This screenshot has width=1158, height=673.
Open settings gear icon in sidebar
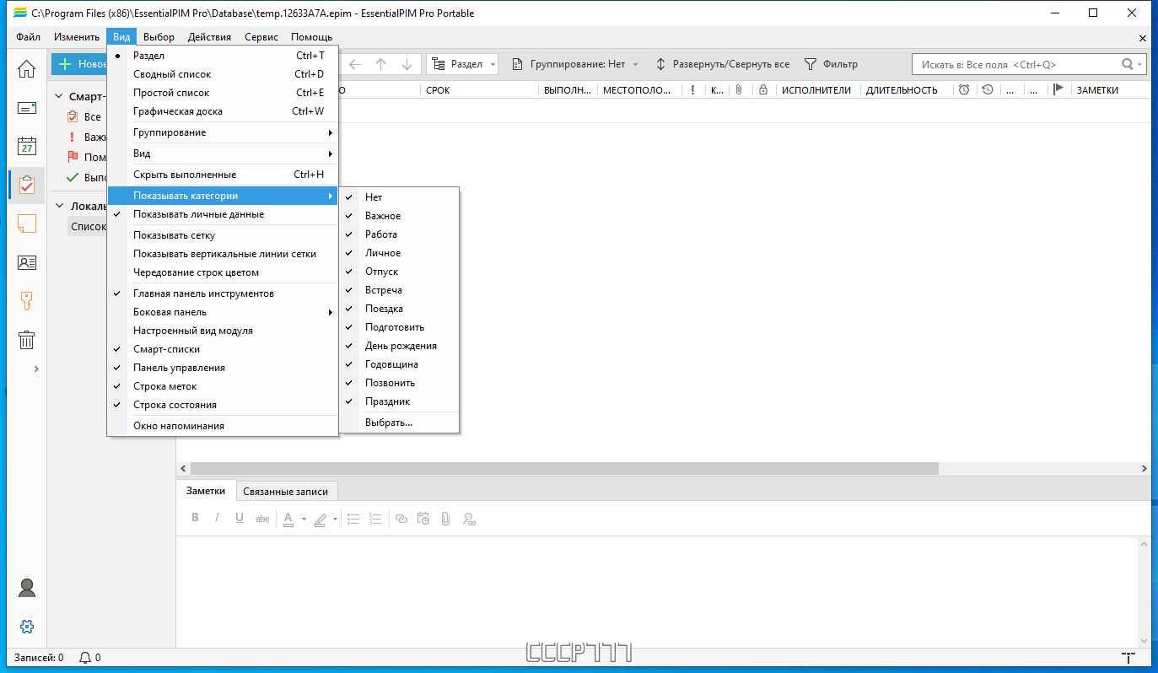click(x=27, y=627)
